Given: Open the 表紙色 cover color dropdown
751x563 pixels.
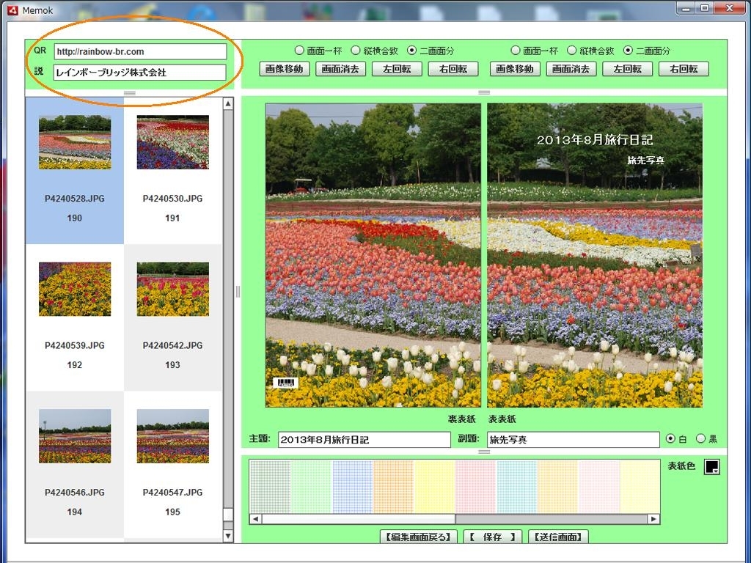Looking at the screenshot, I should point(711,467).
